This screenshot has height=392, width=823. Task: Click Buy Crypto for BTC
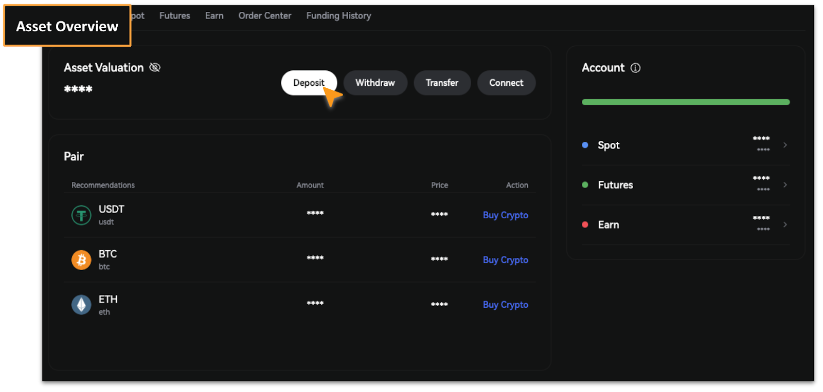505,260
